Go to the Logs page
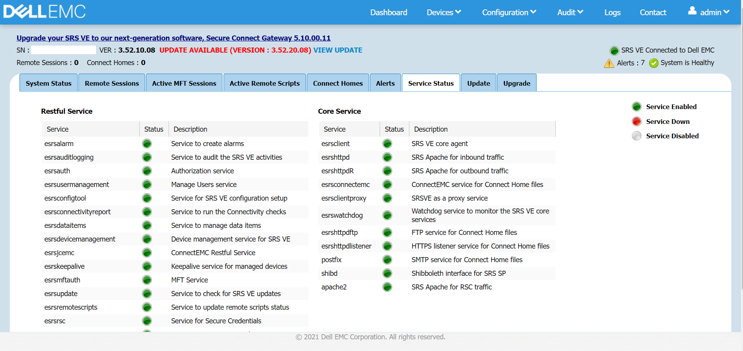This screenshot has width=743, height=351. (x=612, y=12)
